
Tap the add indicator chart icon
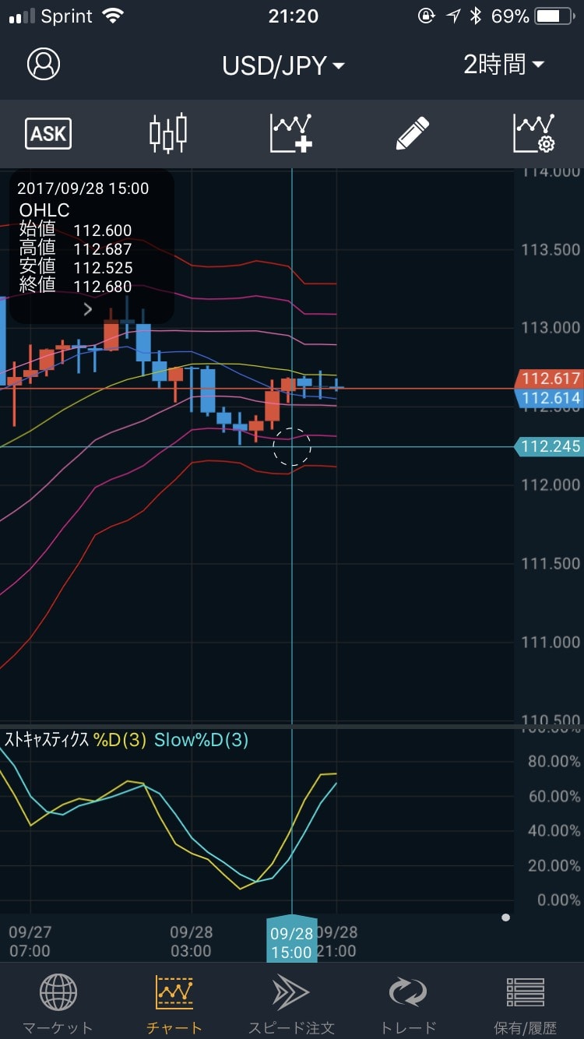tap(291, 133)
